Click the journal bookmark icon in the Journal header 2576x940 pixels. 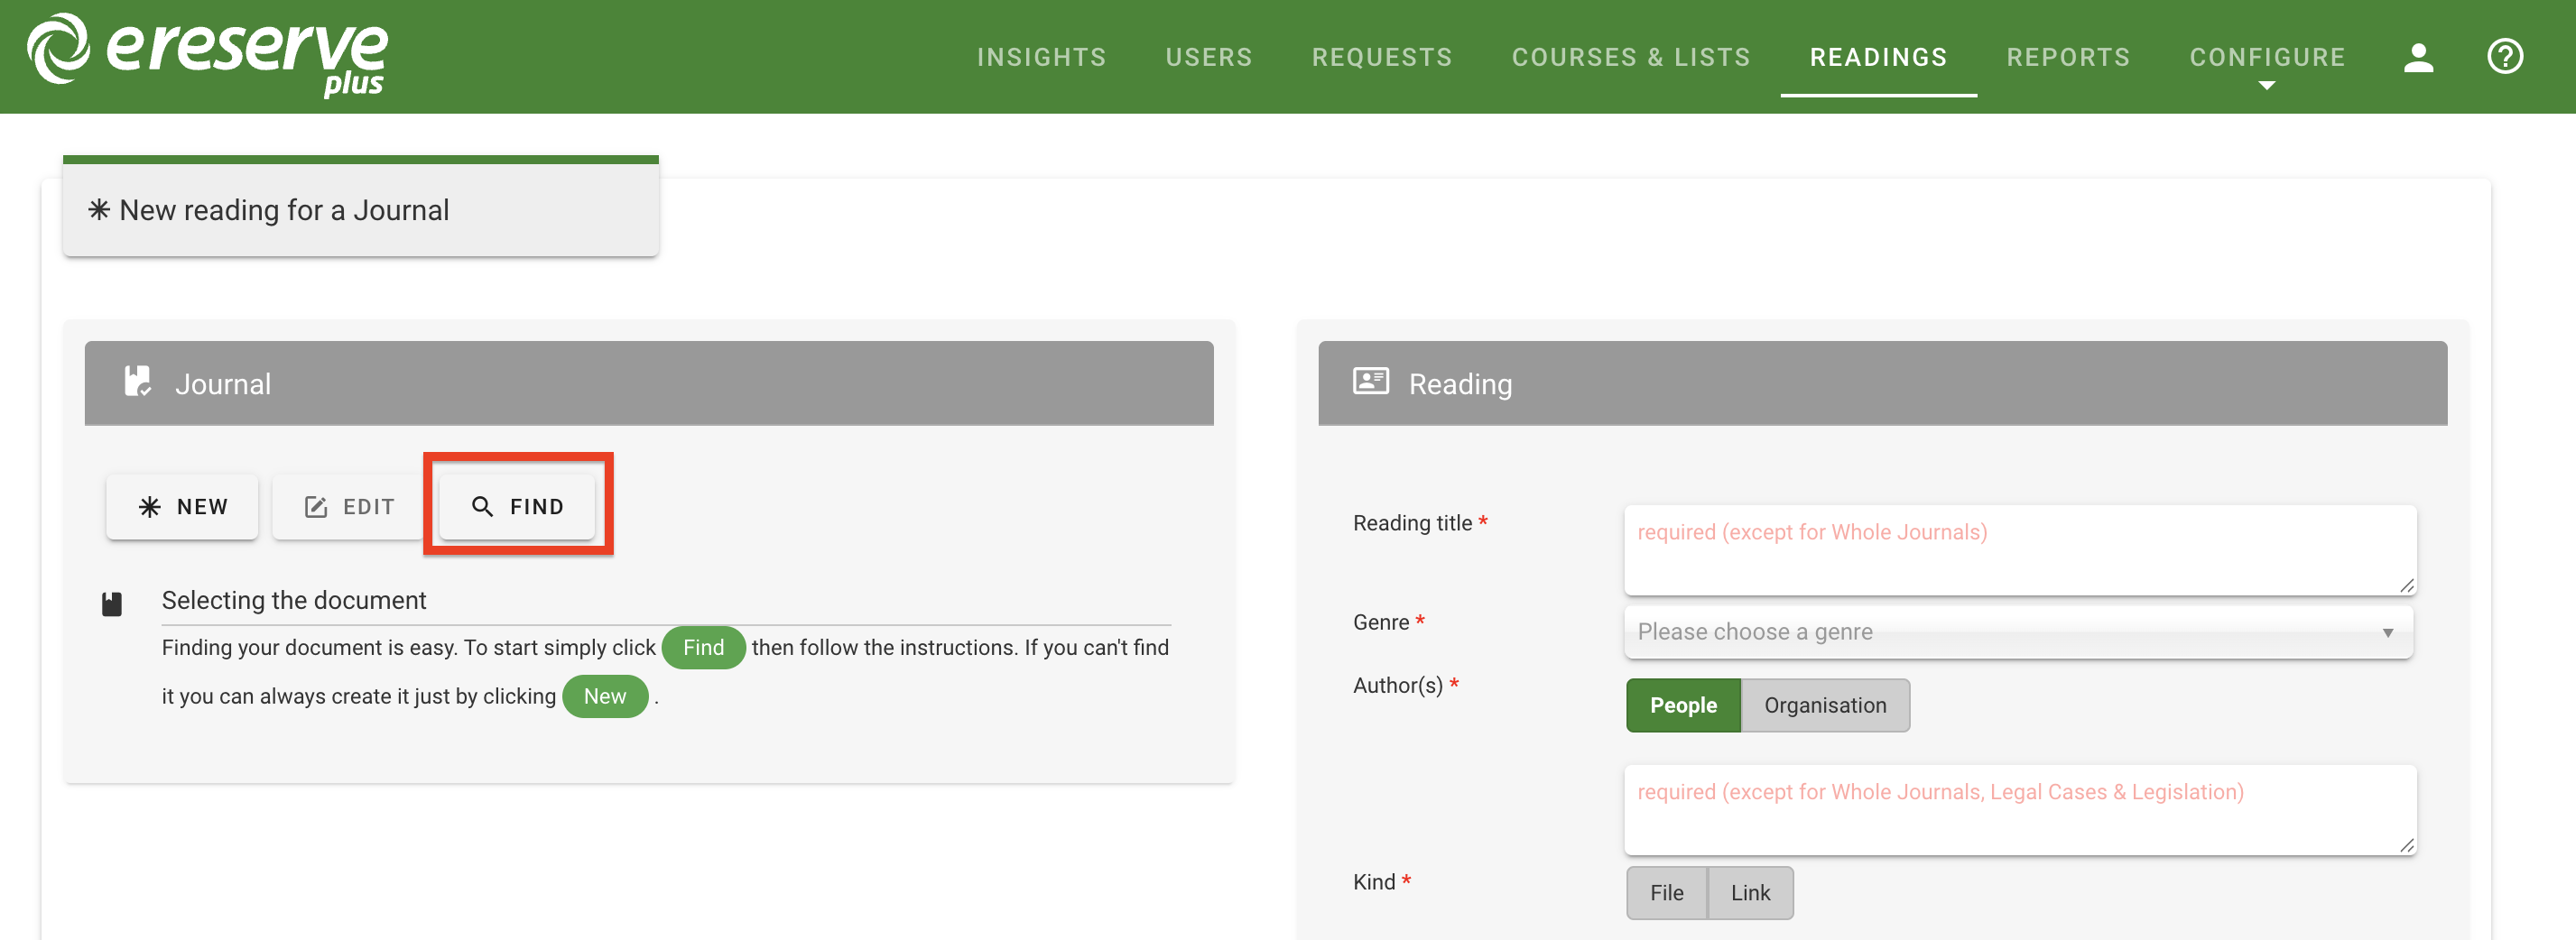click(x=139, y=382)
